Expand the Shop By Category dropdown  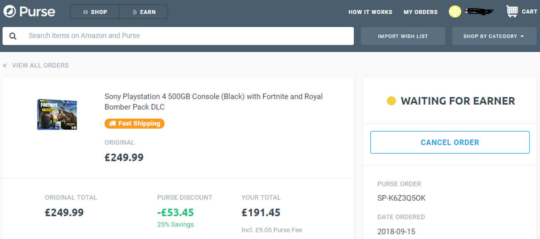(494, 36)
